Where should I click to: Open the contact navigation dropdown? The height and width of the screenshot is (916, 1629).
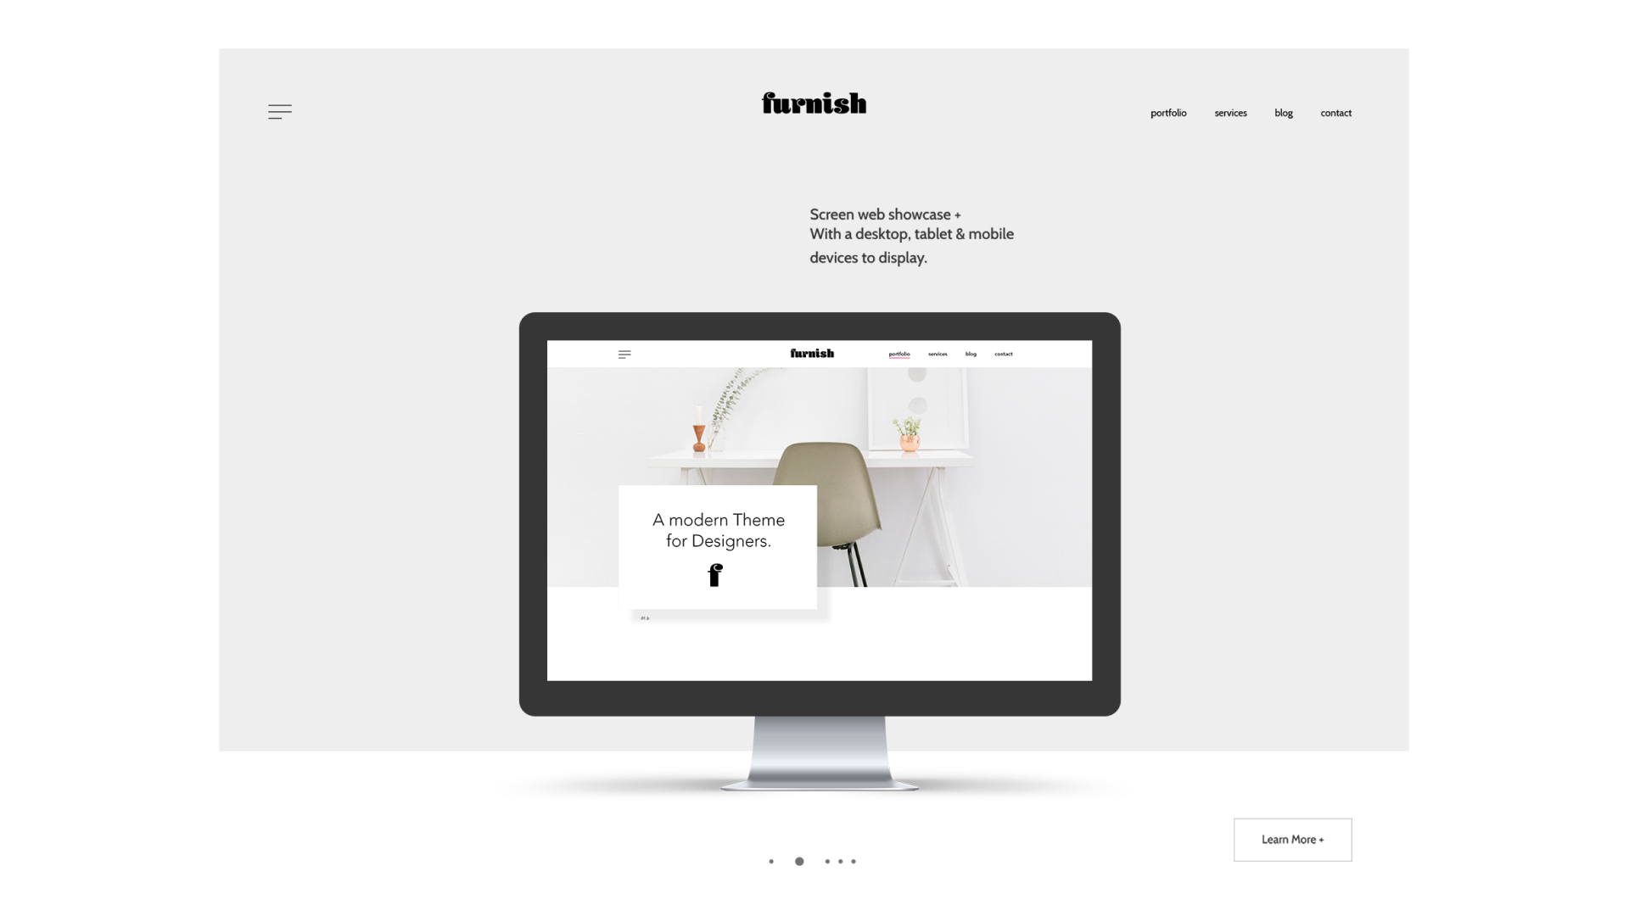click(x=1335, y=112)
